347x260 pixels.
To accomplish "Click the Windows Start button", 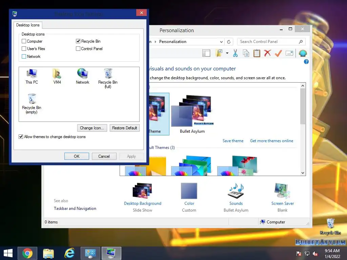I will click(8, 253).
